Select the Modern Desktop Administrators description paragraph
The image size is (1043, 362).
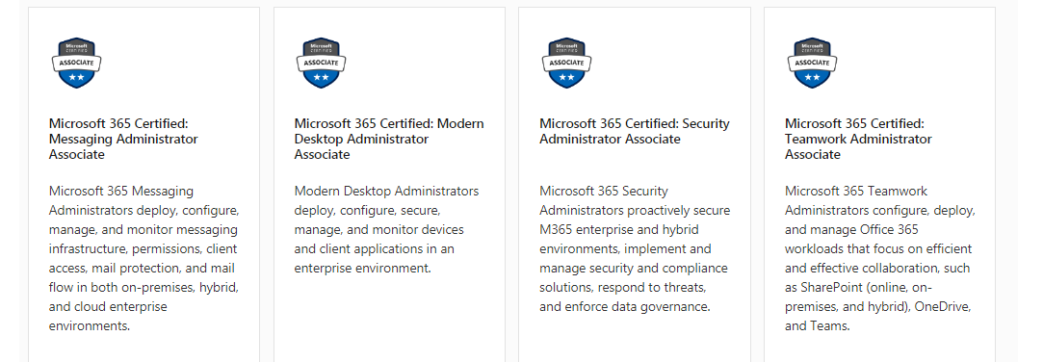tap(386, 229)
